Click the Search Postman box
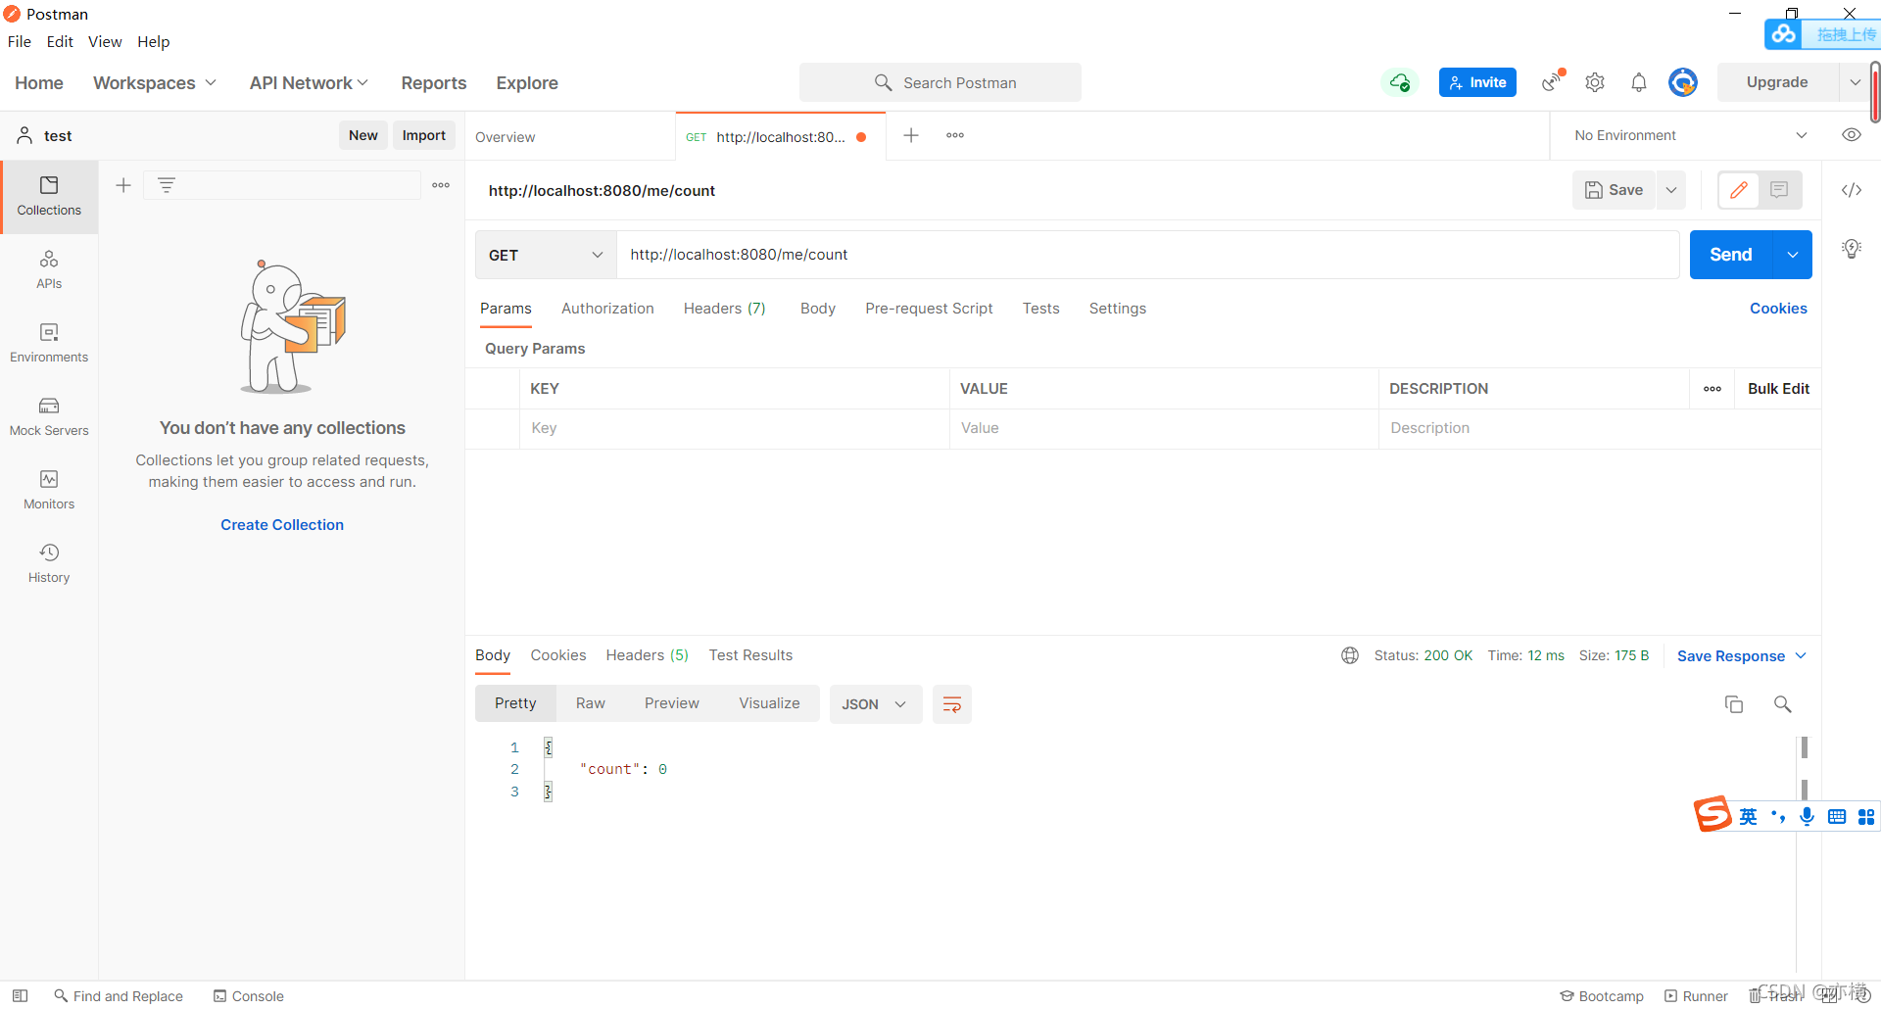This screenshot has height=1009, width=1881. pyautogui.click(x=940, y=82)
